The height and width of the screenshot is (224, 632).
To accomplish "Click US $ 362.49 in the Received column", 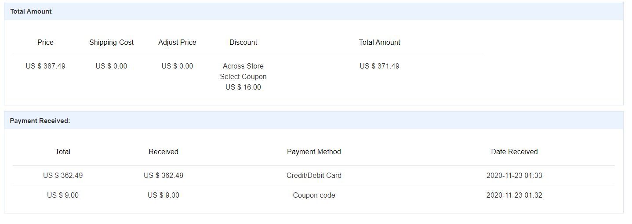I will pos(163,175).
